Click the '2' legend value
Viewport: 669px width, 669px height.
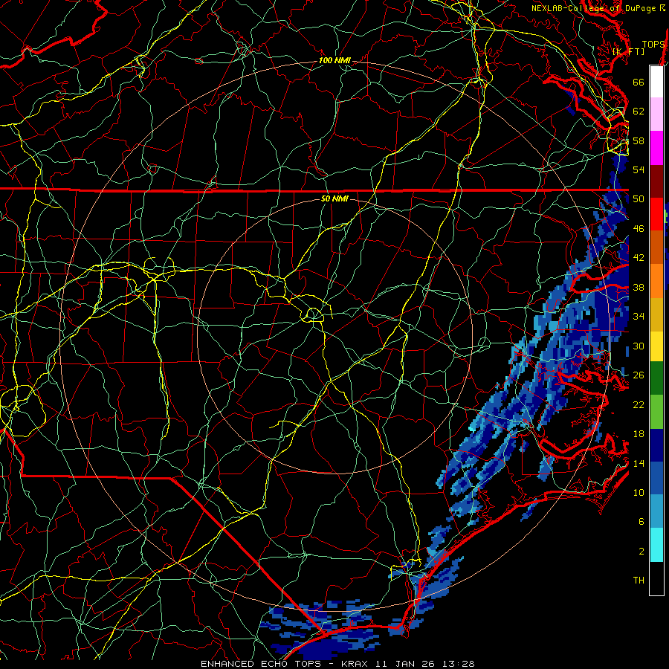click(641, 552)
